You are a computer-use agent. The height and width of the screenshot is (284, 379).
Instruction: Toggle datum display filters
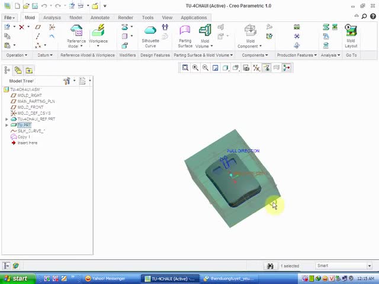[x=256, y=68]
